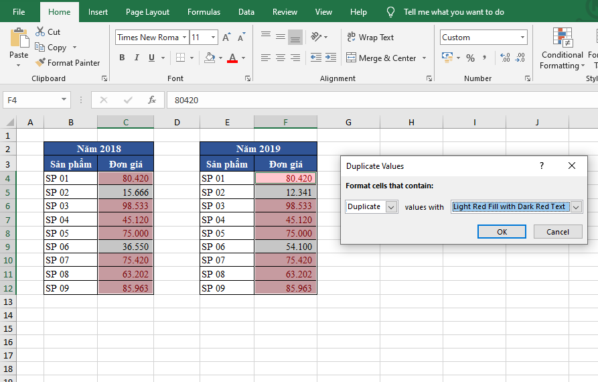Viewport: 598px width, 382px height.
Task: Open the Page Layout tab
Action: 147,12
